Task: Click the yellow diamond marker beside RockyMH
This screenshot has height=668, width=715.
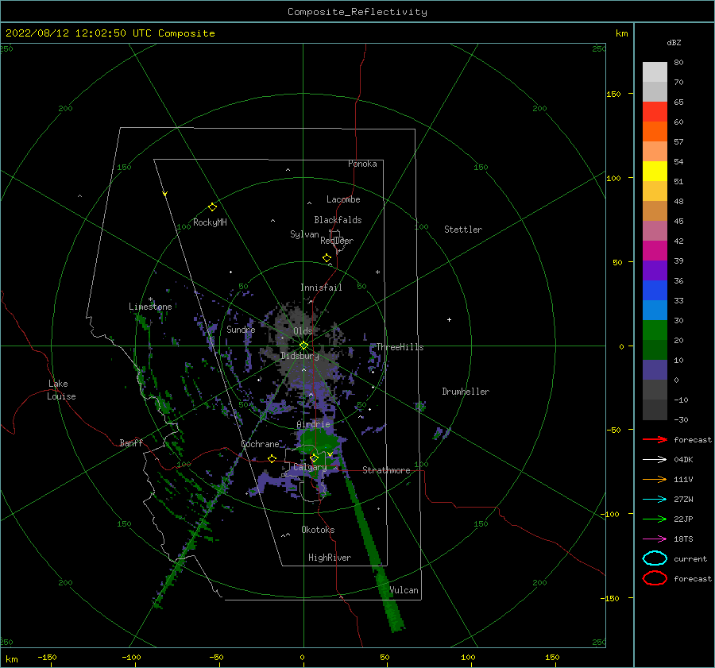Action: tap(212, 207)
